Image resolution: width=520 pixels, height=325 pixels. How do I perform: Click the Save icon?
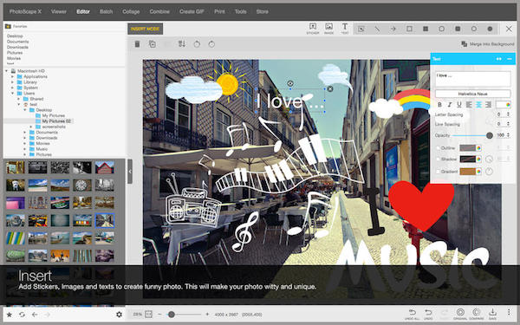click(492, 314)
